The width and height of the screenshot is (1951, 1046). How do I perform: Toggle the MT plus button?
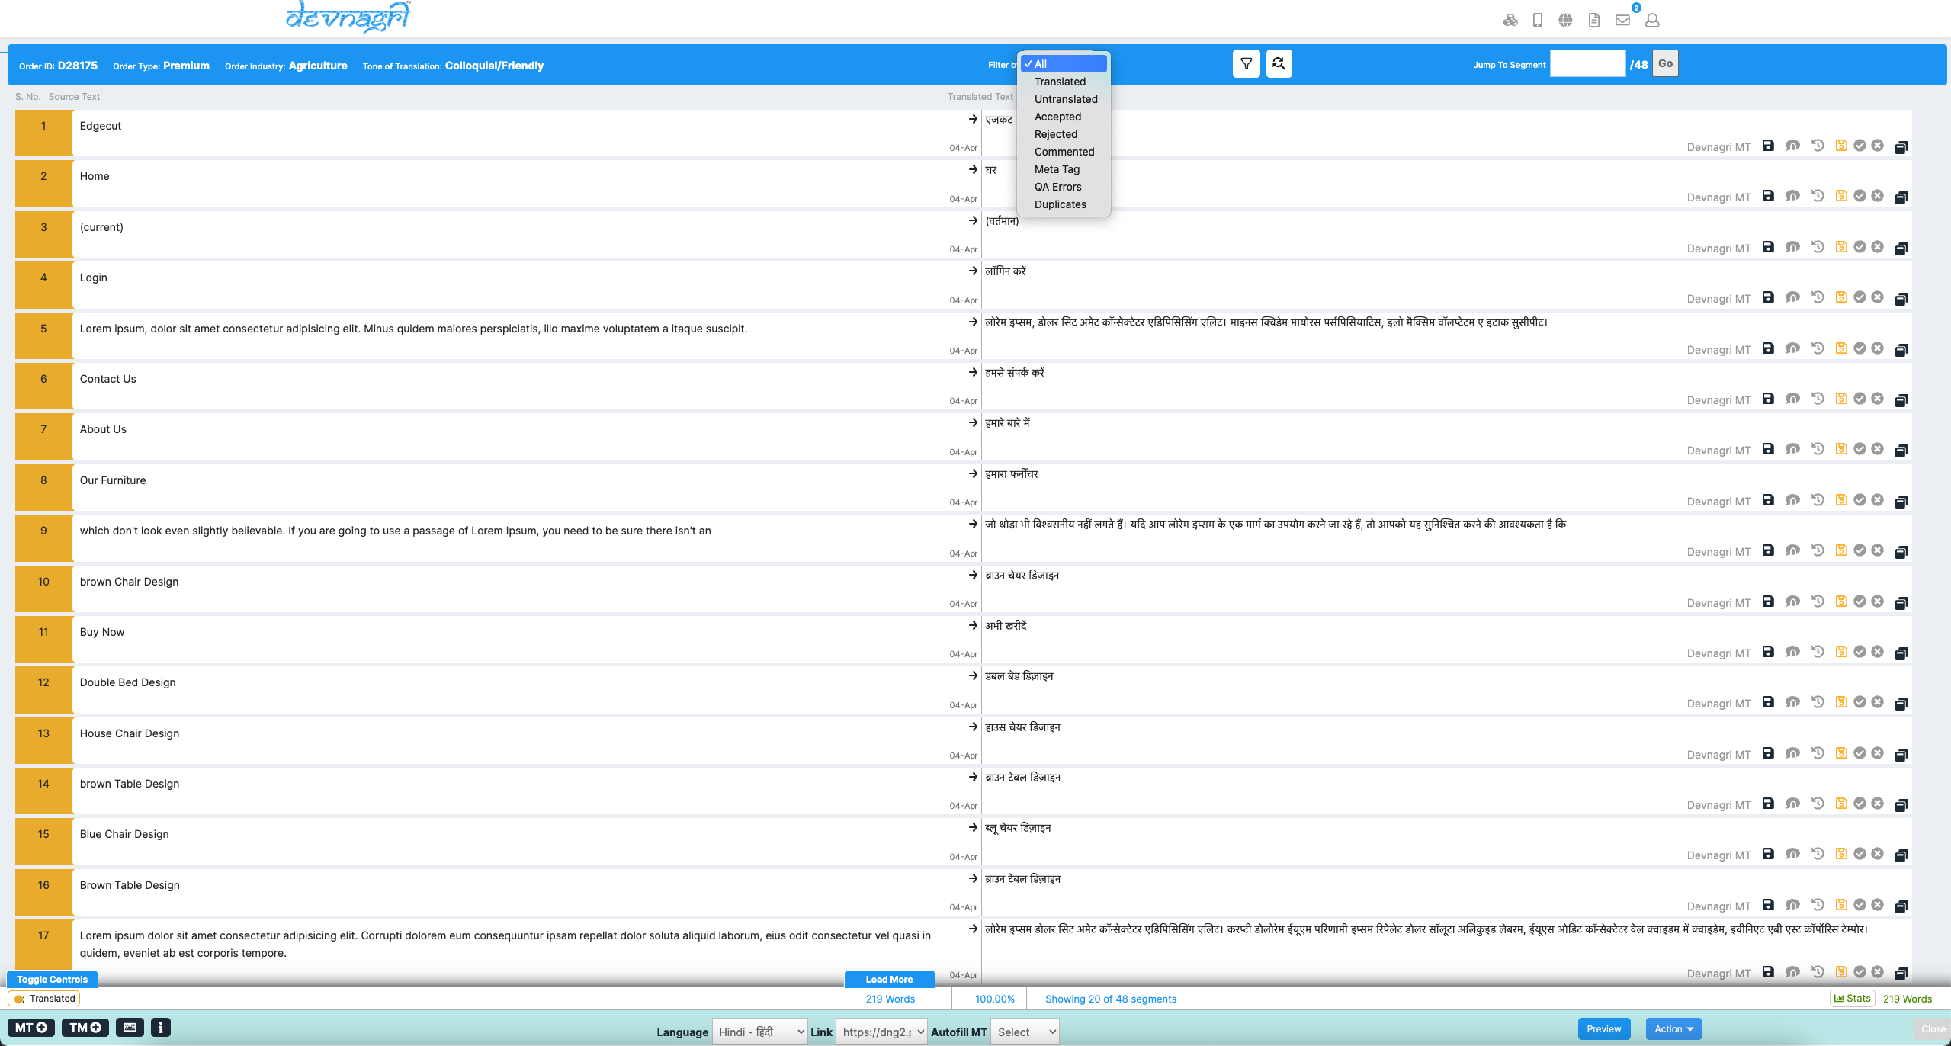(31, 1028)
